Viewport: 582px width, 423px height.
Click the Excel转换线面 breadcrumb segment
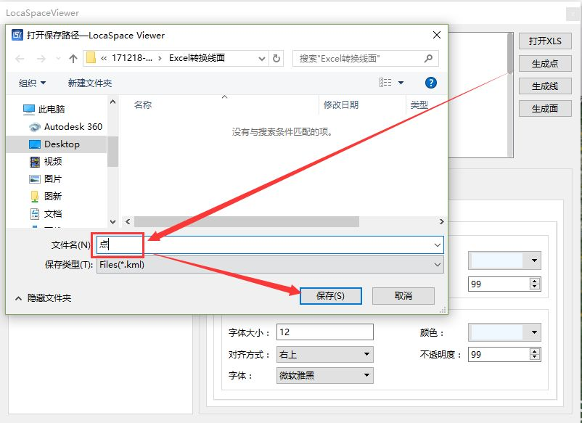197,58
